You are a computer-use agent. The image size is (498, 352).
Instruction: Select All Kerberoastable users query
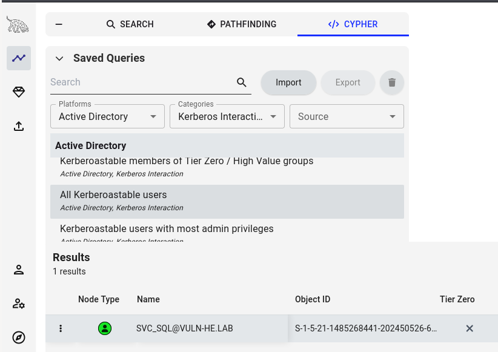[227, 202]
